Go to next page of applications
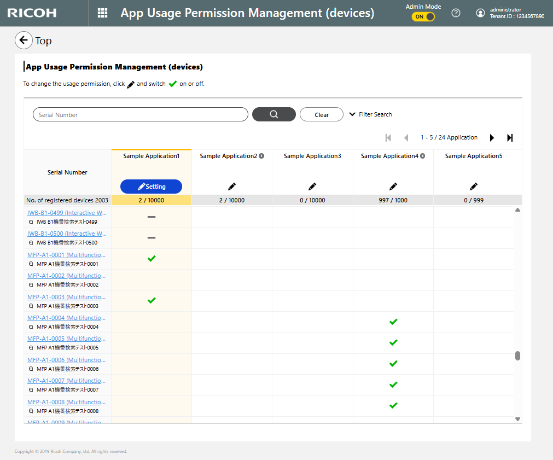This screenshot has width=553, height=460. click(x=492, y=138)
